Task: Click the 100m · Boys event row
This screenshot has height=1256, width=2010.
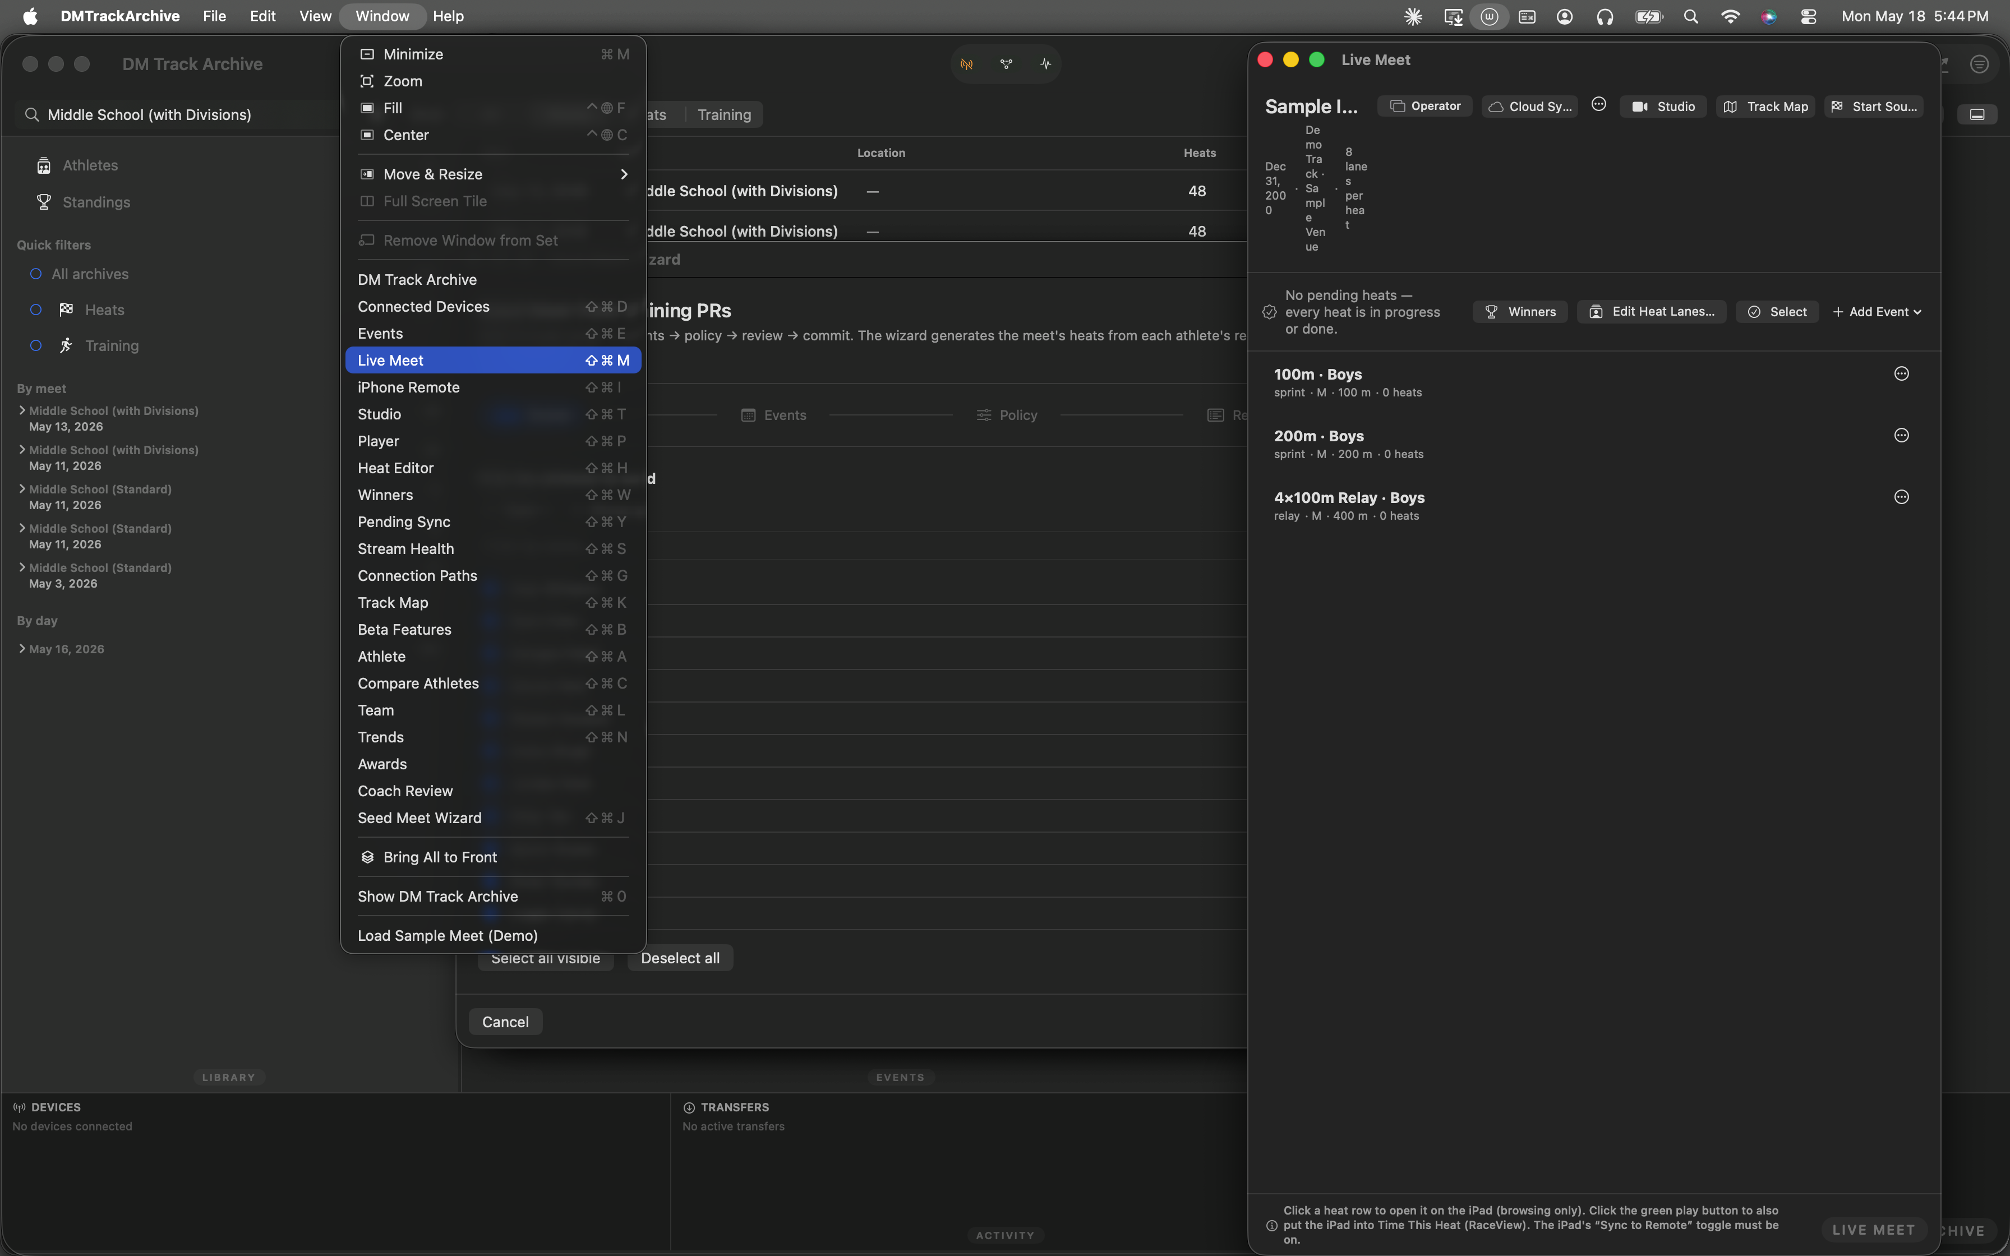Action: (1594, 382)
